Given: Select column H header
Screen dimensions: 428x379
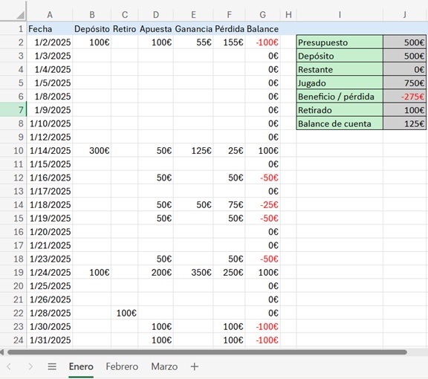Looking at the screenshot, I should 288,15.
